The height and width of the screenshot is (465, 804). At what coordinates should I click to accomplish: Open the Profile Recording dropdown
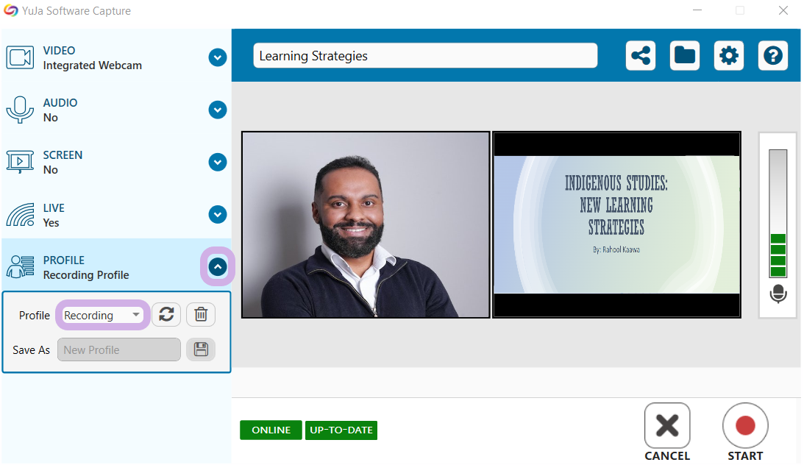102,315
